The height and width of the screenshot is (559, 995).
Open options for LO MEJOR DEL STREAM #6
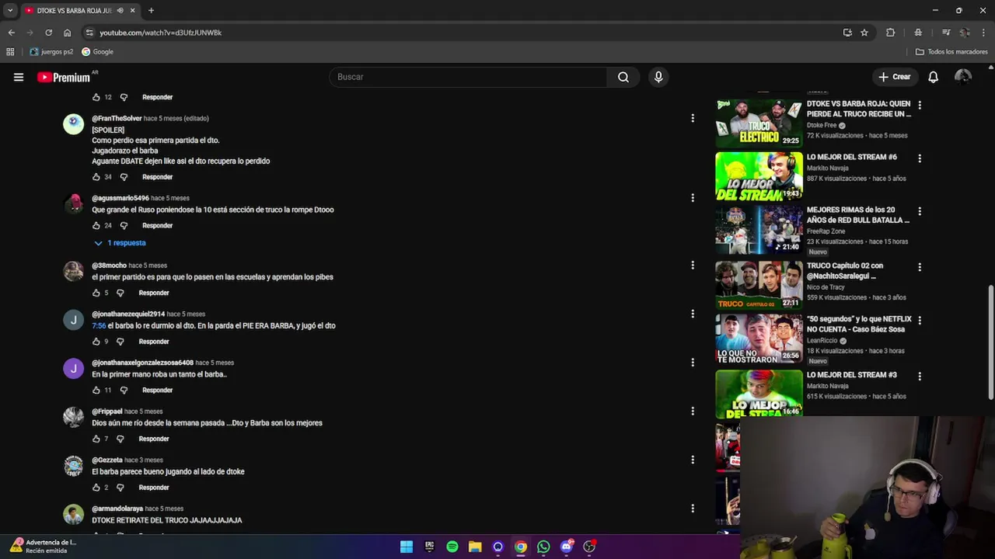(920, 158)
